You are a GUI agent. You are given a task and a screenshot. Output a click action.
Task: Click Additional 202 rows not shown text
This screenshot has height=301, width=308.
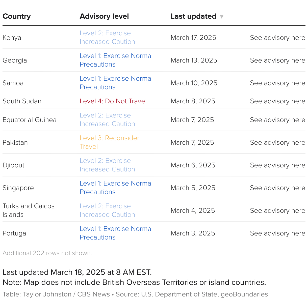coord(47,253)
